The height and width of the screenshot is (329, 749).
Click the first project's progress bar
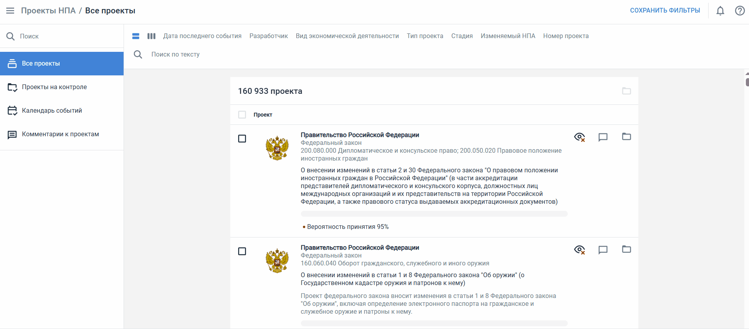pos(434,214)
